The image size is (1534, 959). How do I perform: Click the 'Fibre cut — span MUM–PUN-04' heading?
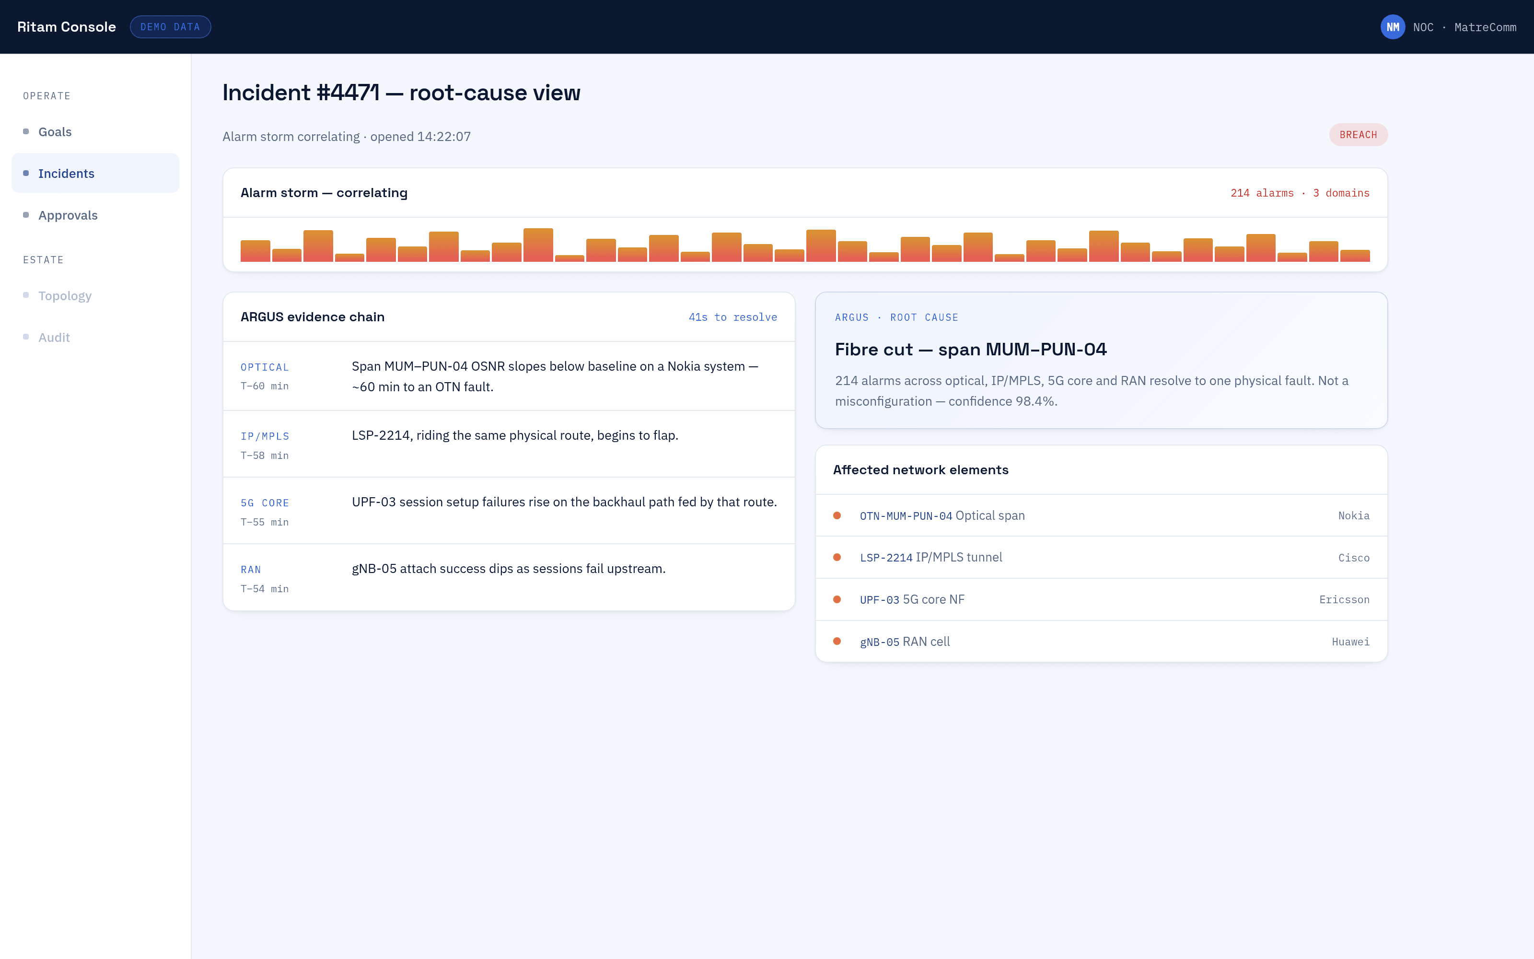(x=970, y=350)
